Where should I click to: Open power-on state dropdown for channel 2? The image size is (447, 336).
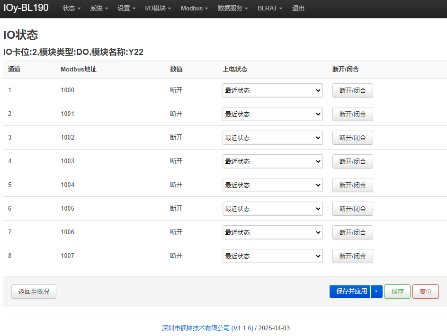pos(273,114)
